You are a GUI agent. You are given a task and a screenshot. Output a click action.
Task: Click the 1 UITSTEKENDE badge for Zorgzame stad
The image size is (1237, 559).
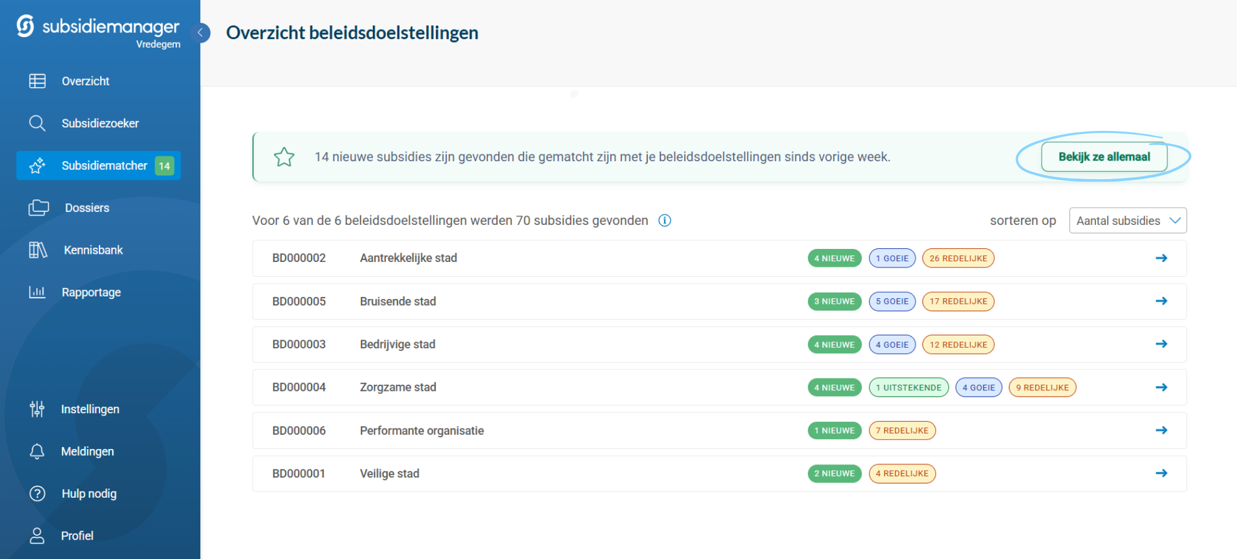(x=908, y=387)
